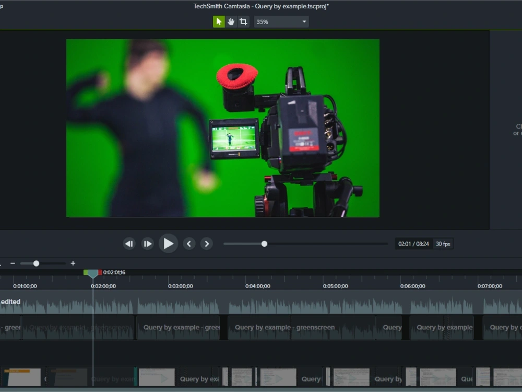Select the Crop tool
The height and width of the screenshot is (392, 522).
coord(243,21)
